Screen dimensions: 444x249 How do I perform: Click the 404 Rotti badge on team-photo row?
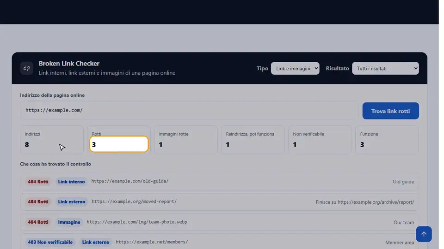tap(38, 222)
